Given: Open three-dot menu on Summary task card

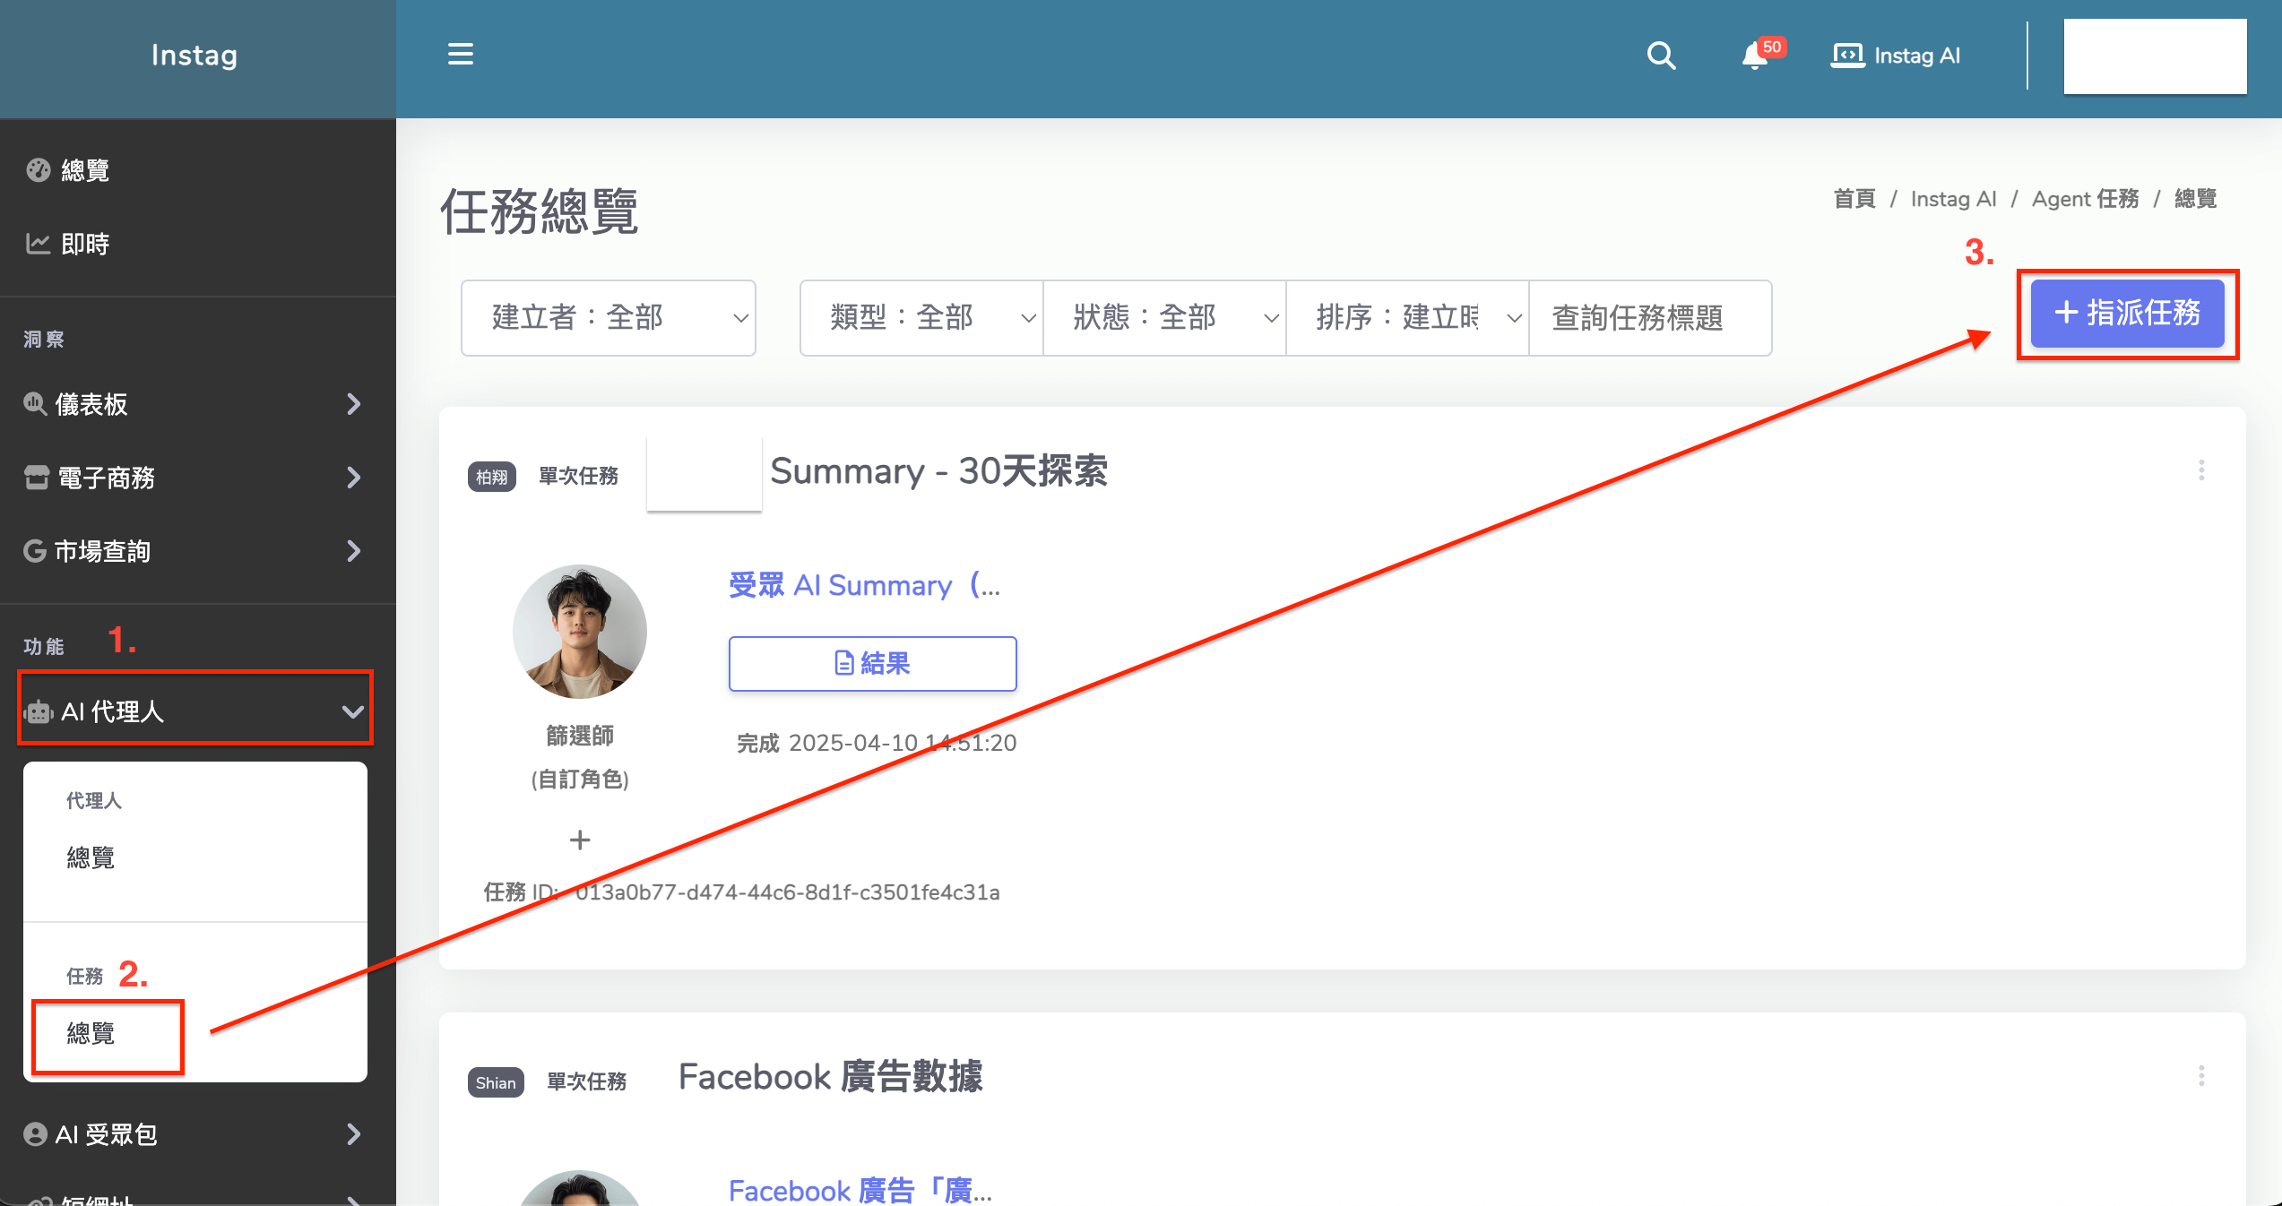Looking at the screenshot, I should pyautogui.click(x=2201, y=470).
